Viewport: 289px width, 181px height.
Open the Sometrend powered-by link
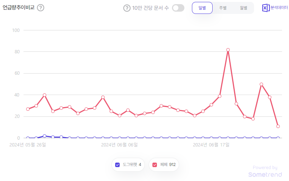tap(265, 172)
